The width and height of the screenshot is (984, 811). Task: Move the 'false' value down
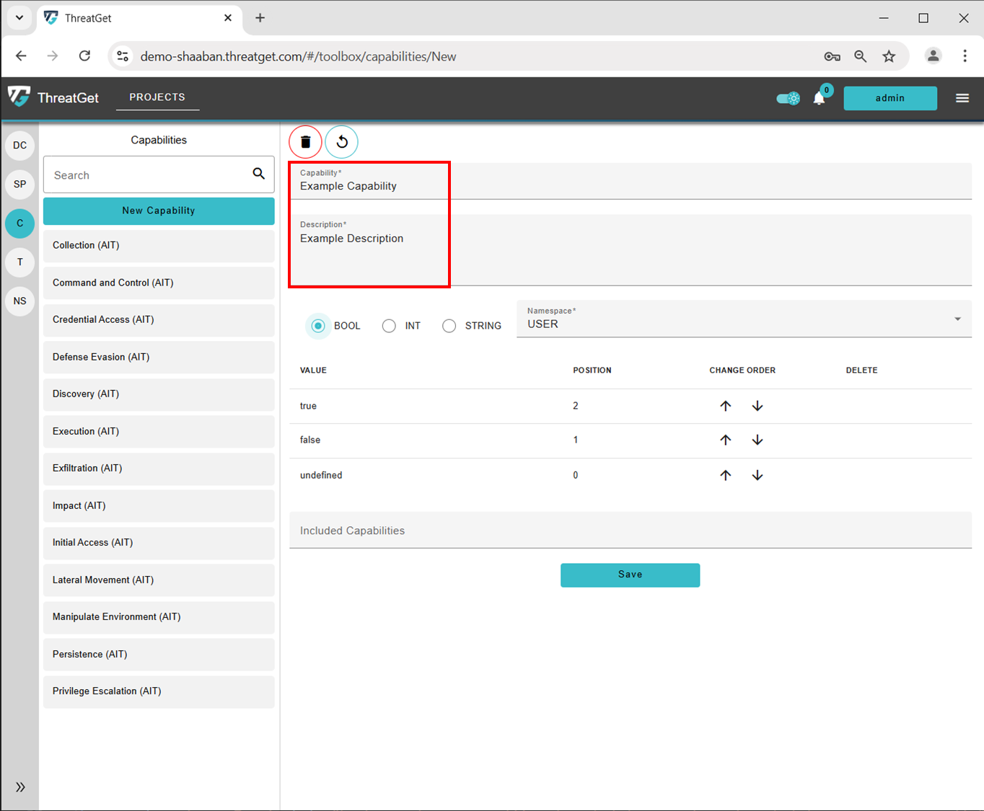coord(757,440)
